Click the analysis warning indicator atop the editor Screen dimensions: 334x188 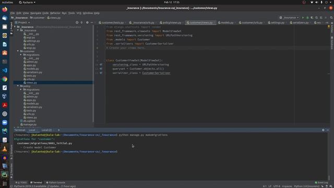[x=329, y=27]
